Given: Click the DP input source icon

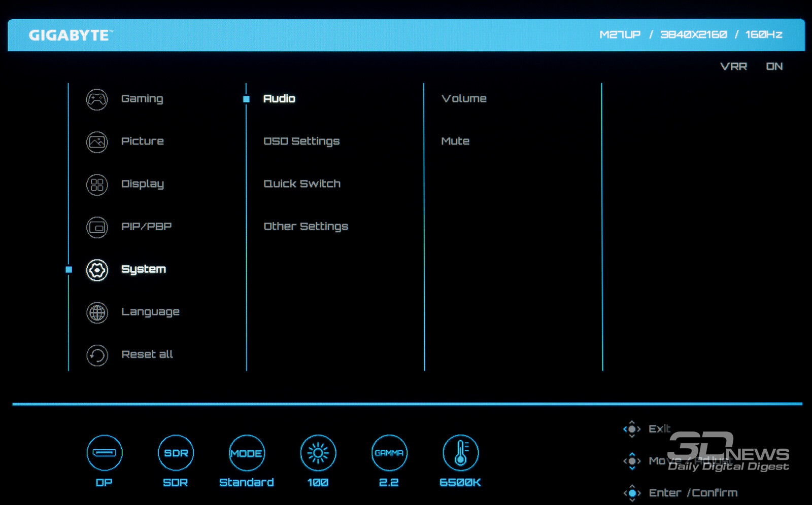Looking at the screenshot, I should [x=105, y=453].
